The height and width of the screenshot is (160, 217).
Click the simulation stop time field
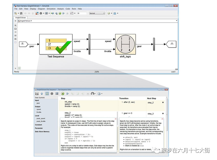pos(82,13)
